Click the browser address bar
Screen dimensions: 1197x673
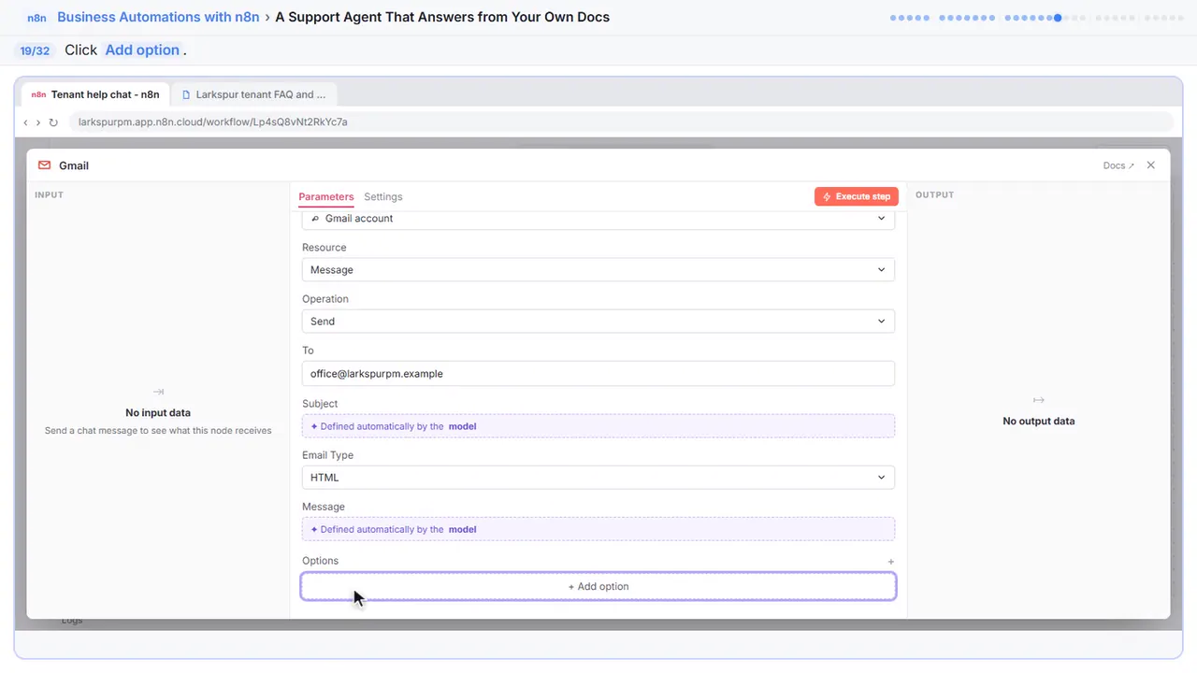click(623, 122)
